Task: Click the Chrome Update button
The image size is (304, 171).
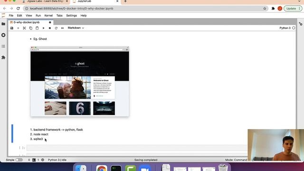Action: (293, 9)
